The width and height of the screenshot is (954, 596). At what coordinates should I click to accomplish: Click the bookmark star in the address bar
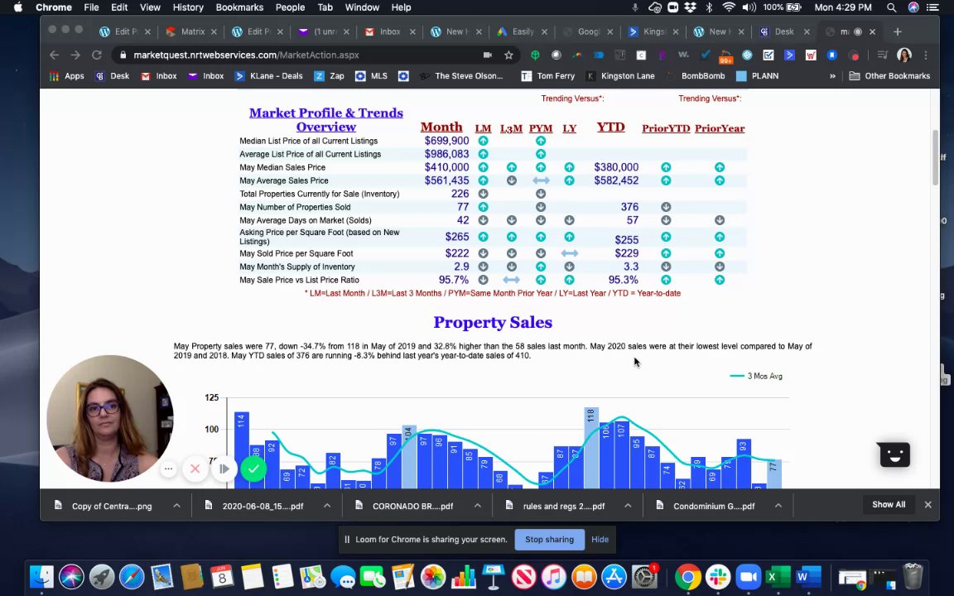[x=508, y=55]
